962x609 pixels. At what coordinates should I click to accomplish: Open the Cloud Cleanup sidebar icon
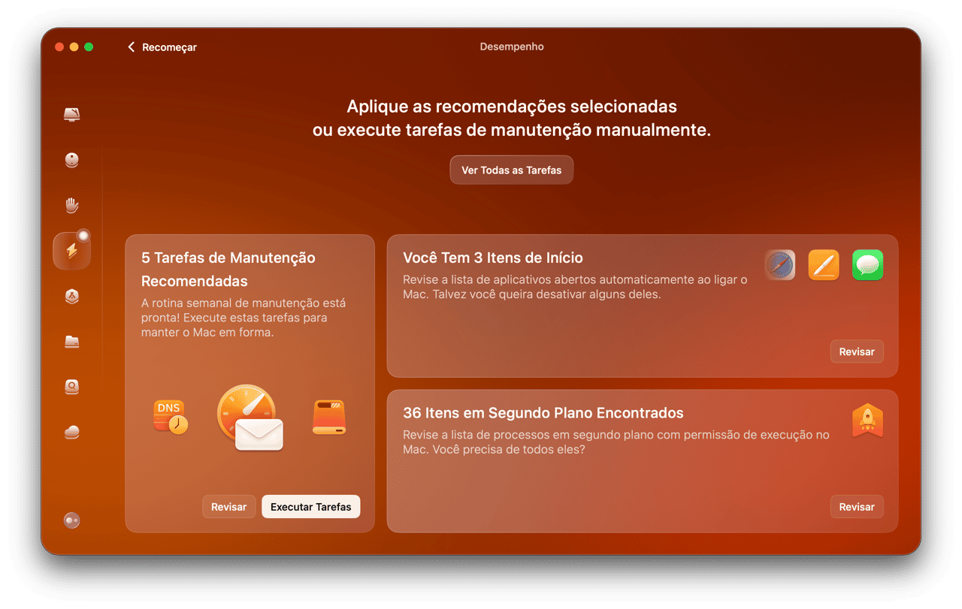(x=72, y=432)
